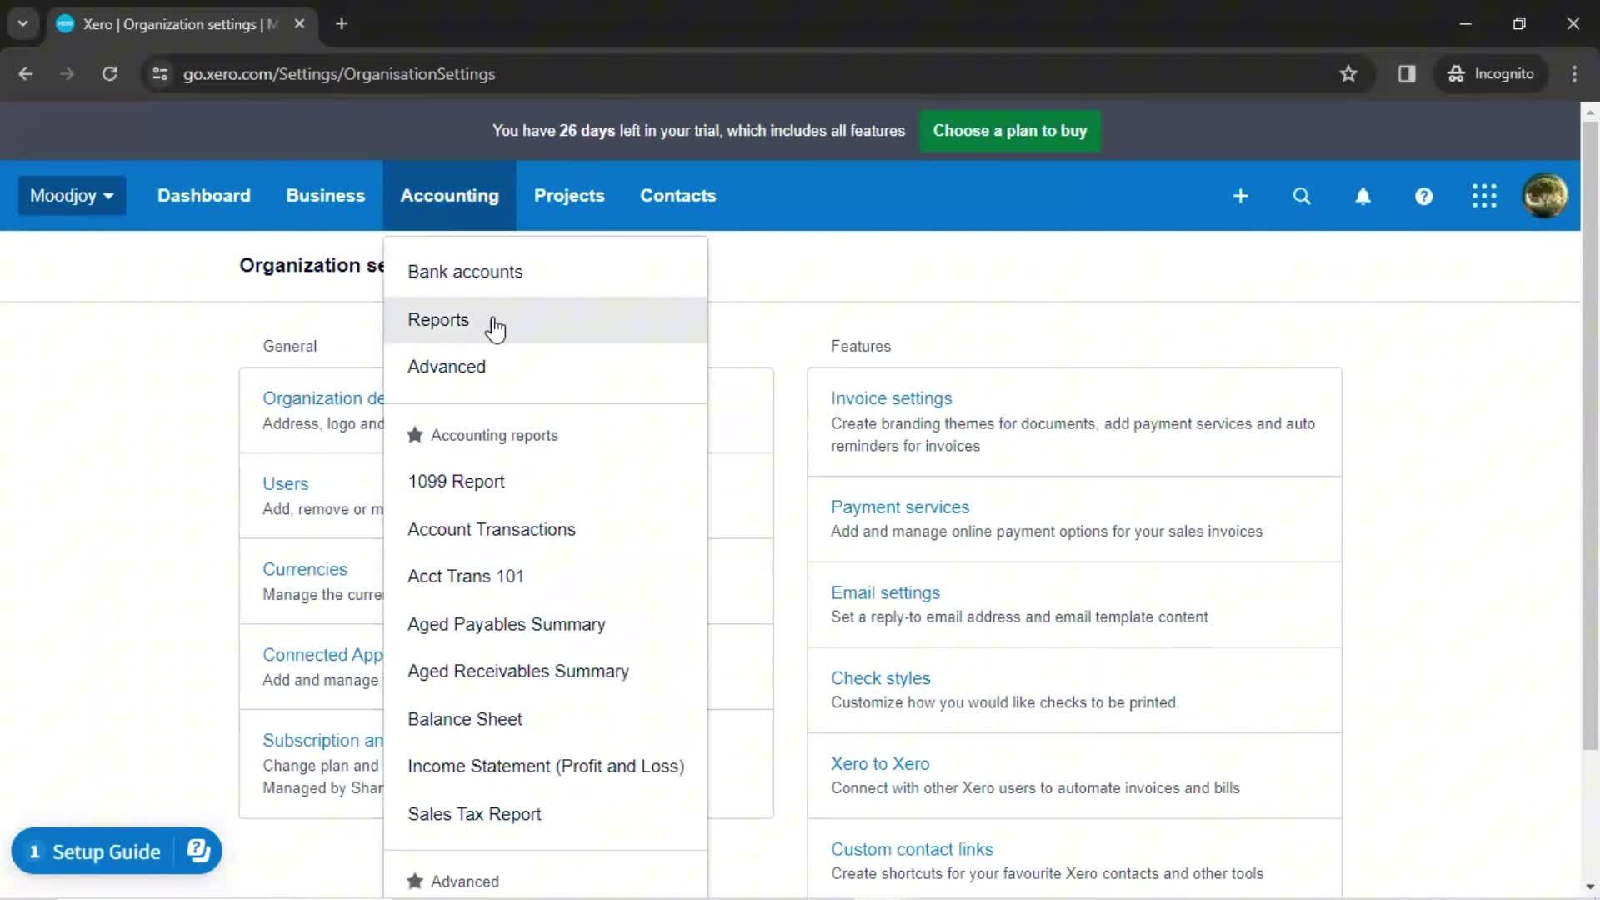Click the browser address bar URL
Viewport: 1600px width, 900px height.
[x=339, y=74]
